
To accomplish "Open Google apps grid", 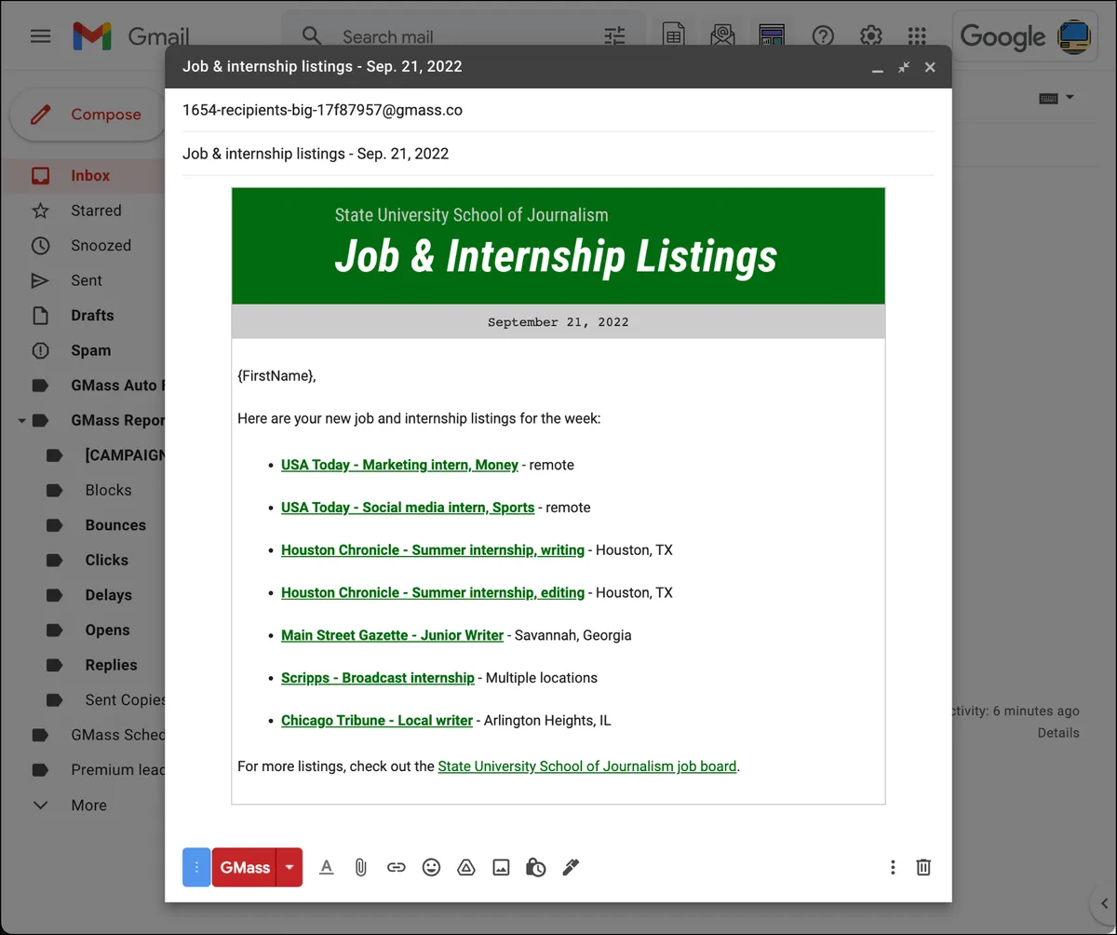I will pos(917,36).
